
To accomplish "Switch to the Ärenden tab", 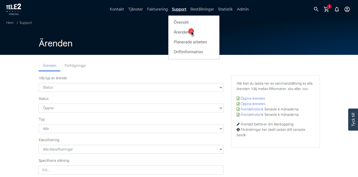I will tap(50, 66).
